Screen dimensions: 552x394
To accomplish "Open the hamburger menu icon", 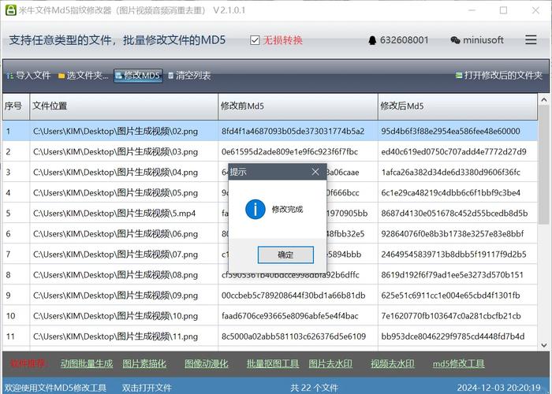I will coord(531,39).
